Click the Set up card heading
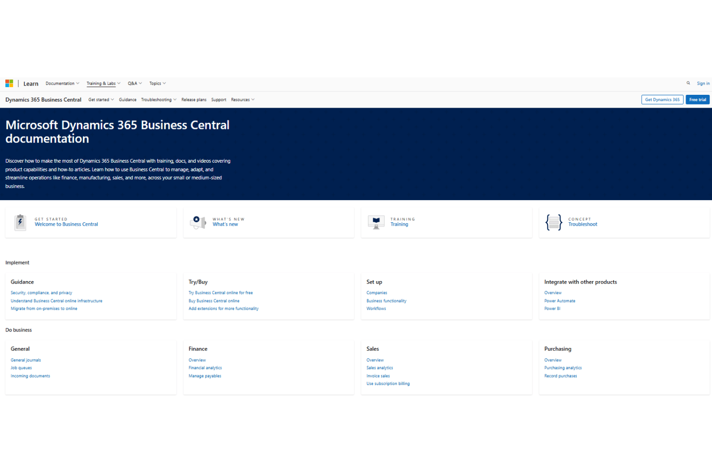Screen dimensions: 712x475 coord(374,282)
